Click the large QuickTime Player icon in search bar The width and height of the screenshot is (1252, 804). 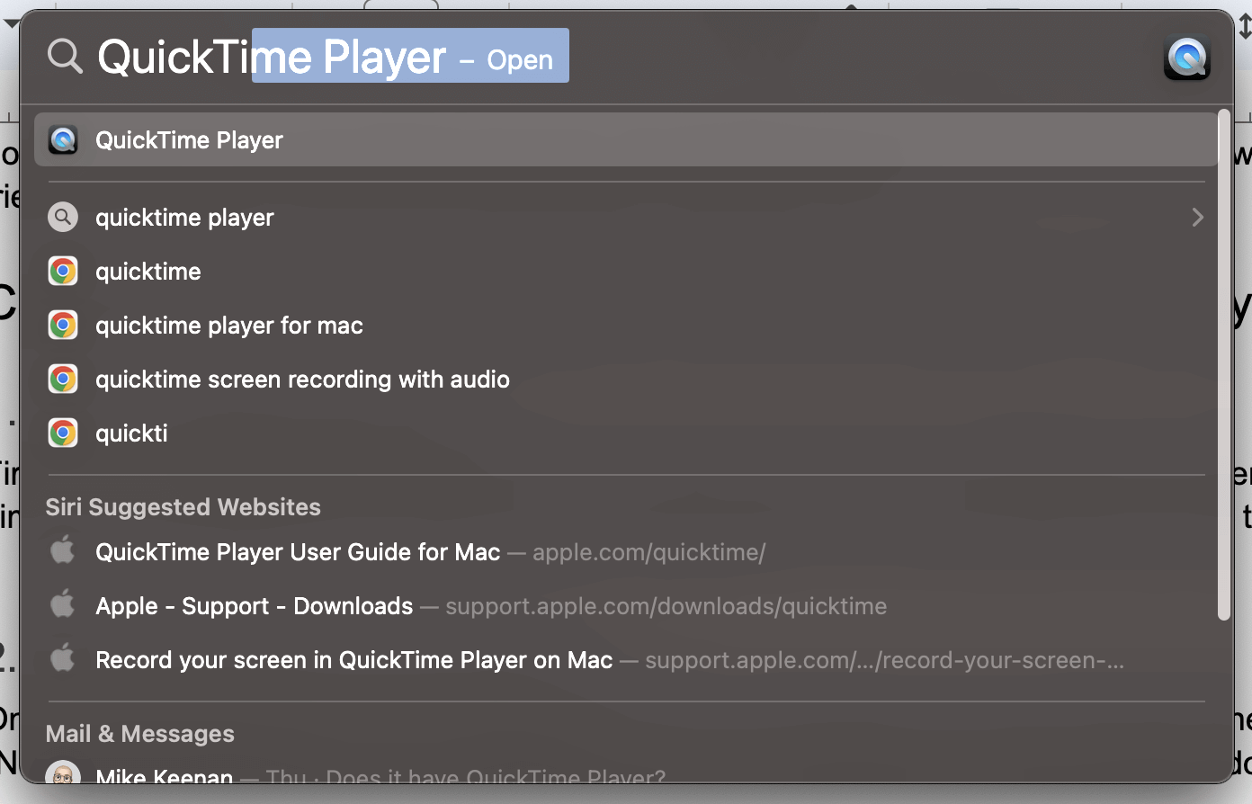click(x=1187, y=58)
